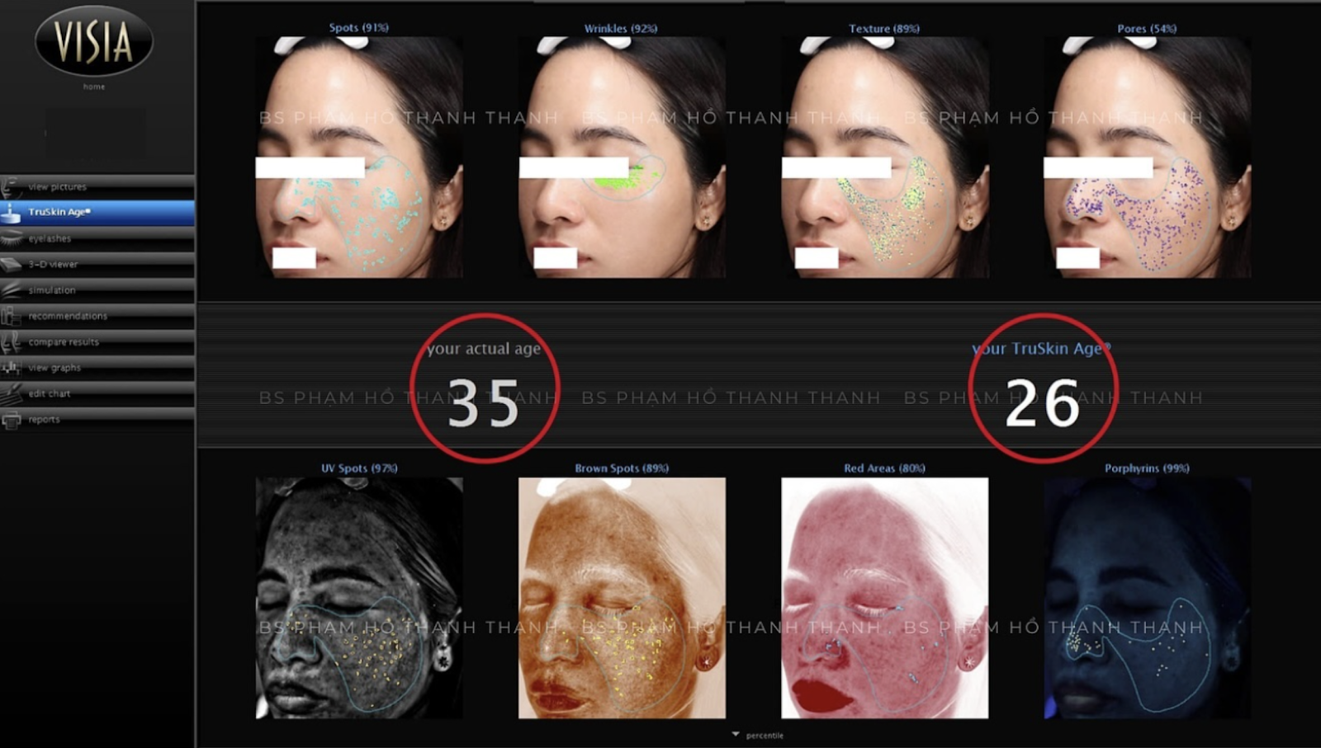Click the 'Texture (89%)' title

[884, 28]
